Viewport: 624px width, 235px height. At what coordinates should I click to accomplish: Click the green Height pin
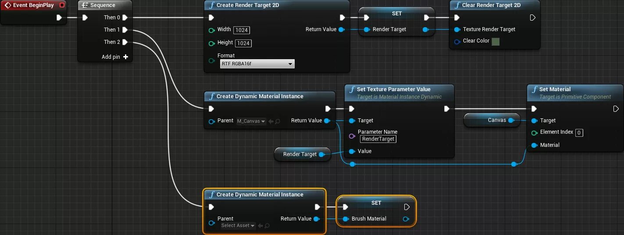tap(212, 43)
